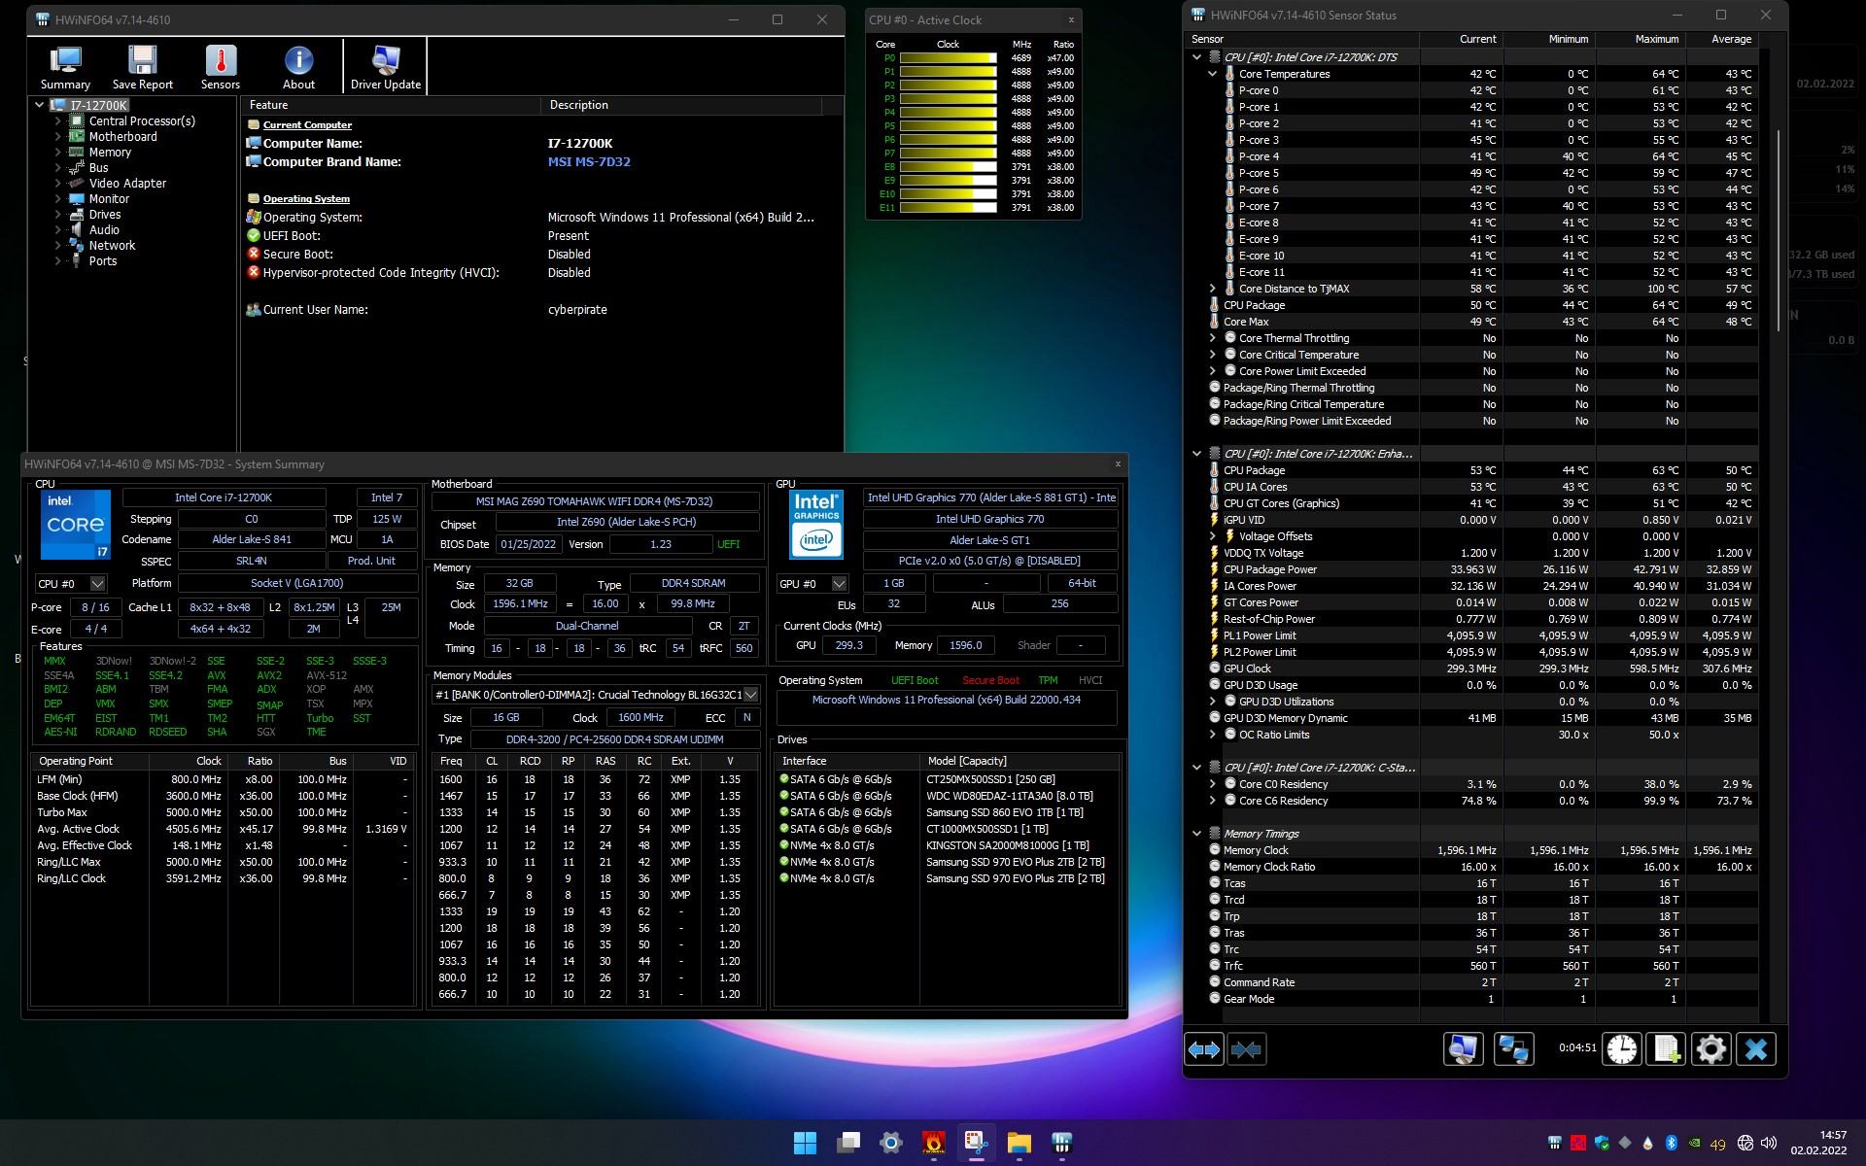This screenshot has width=1866, height=1166.
Task: Click the volume speaker tray icon
Action: click(x=1769, y=1144)
